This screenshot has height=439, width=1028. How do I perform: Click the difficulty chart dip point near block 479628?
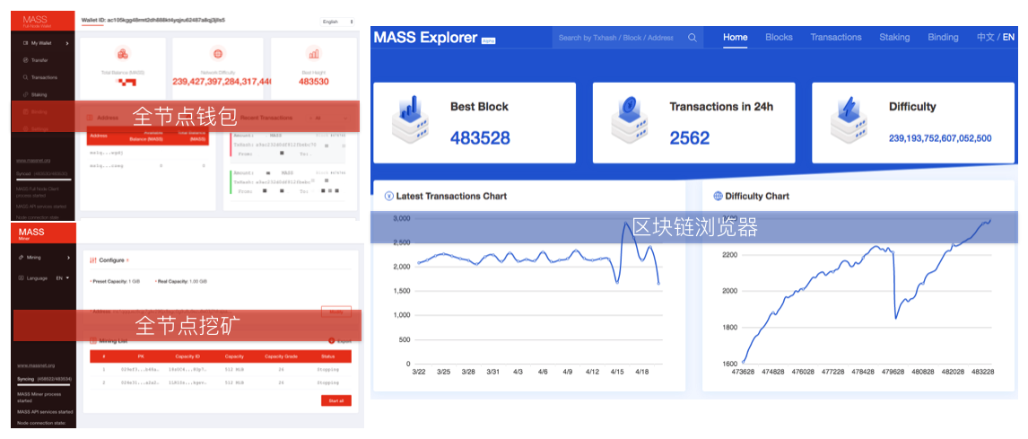pos(896,319)
